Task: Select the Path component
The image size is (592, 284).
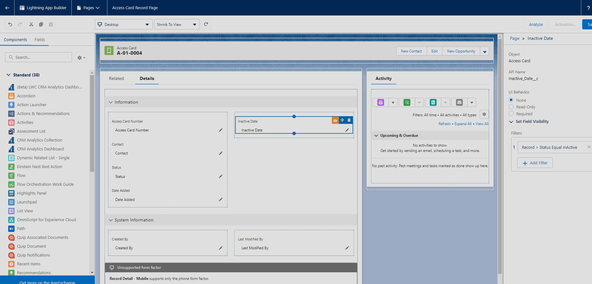Action: (21, 228)
